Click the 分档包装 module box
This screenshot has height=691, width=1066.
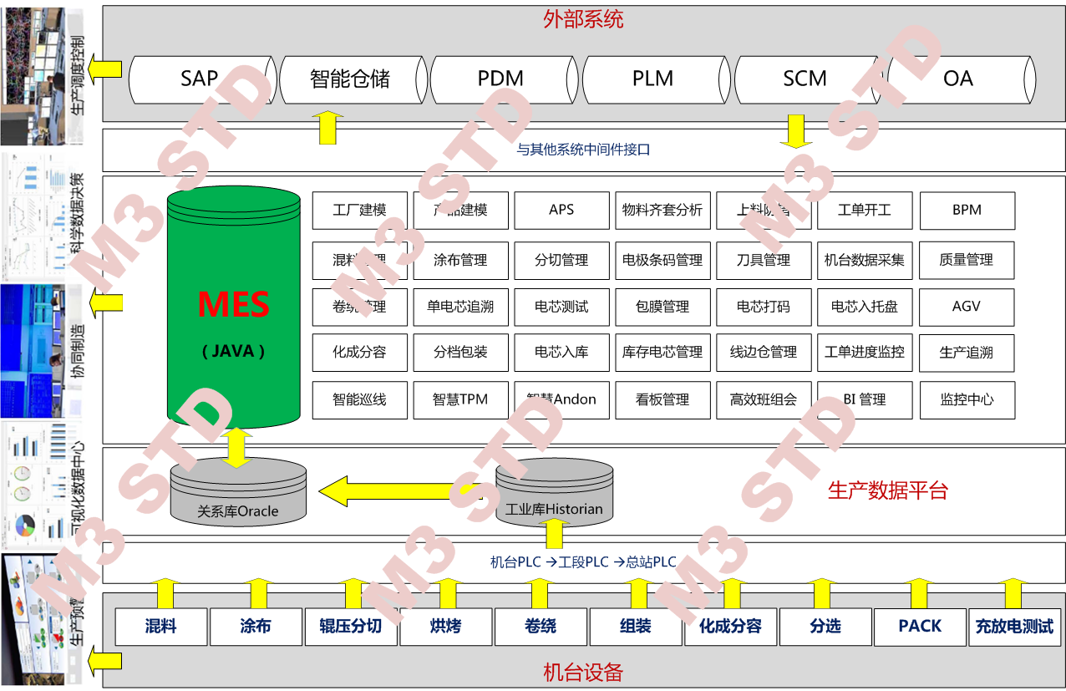tap(460, 353)
